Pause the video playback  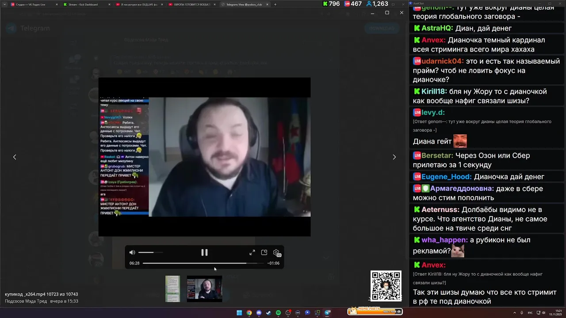tap(204, 252)
